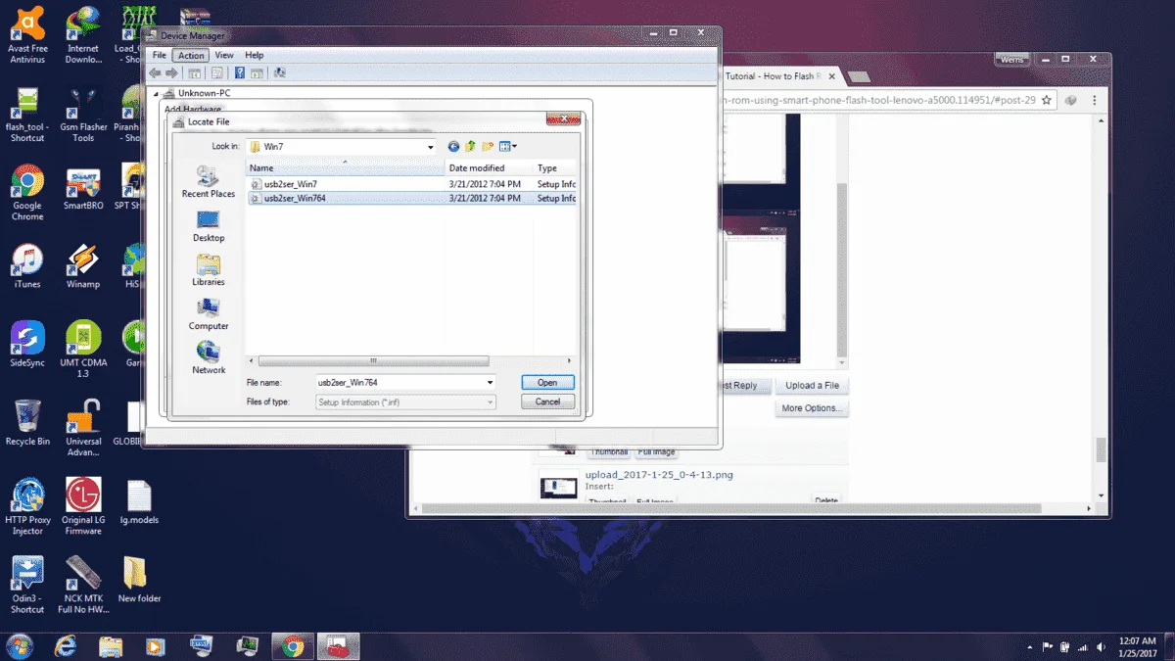
Task: Select the lg.models file on desktop
Action: (x=138, y=502)
